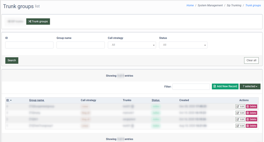264x142 pixels.
Task: Click Edit button in second table row
Action: [x=240, y=113]
